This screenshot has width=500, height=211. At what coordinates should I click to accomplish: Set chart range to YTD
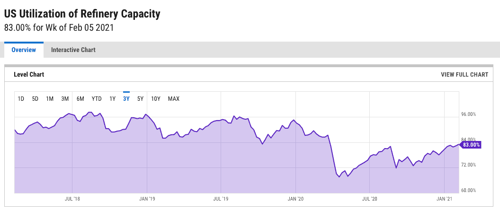(97, 99)
